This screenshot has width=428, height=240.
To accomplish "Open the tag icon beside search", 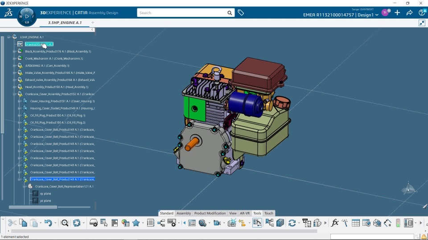I will (x=241, y=13).
